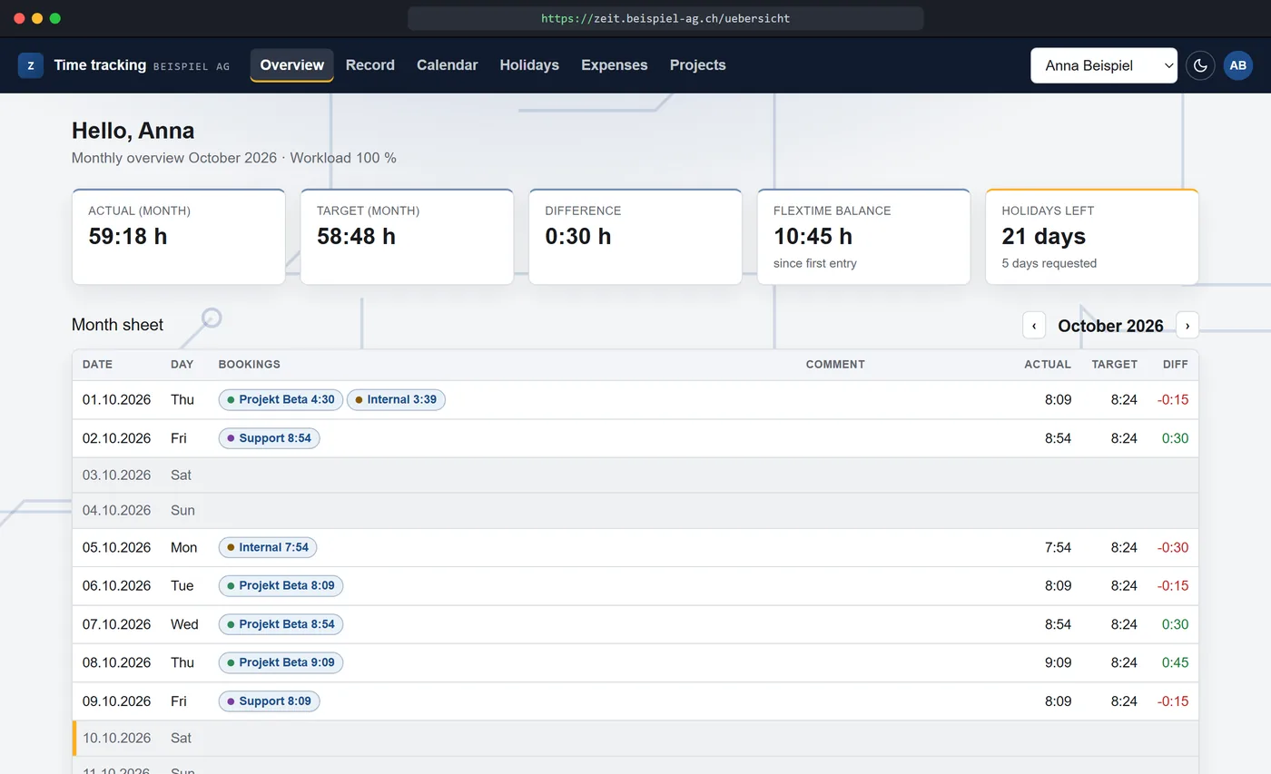The height and width of the screenshot is (774, 1271).
Task: Click the DIFF column header
Action: 1176,365
